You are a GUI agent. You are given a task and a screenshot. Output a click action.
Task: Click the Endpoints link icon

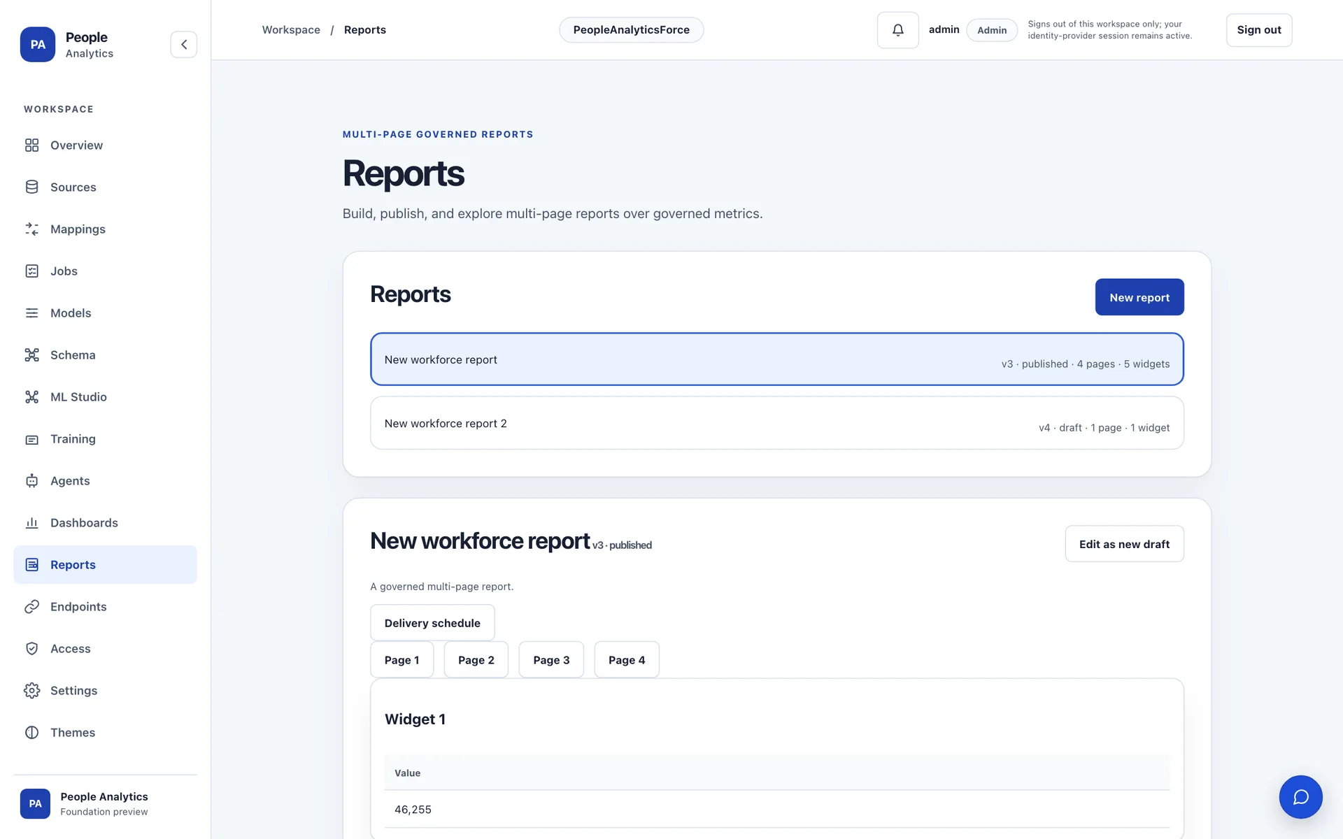[31, 606]
